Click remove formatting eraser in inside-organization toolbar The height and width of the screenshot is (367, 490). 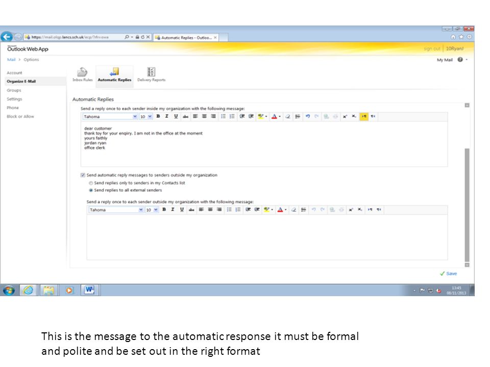[x=288, y=116]
